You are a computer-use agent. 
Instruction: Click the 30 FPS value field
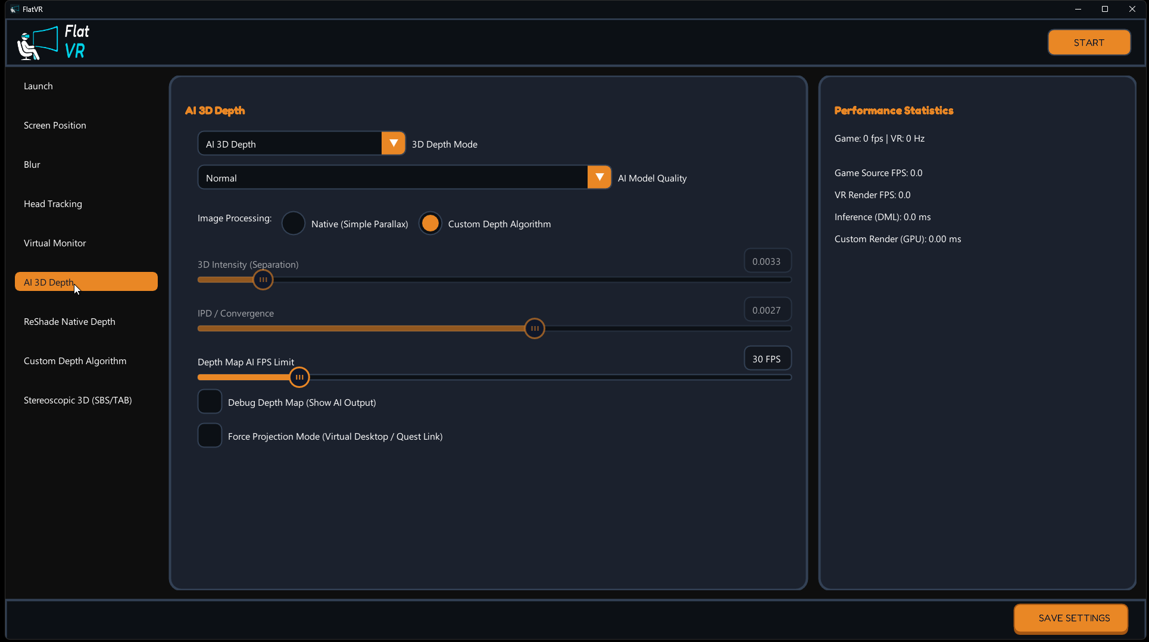[767, 359]
